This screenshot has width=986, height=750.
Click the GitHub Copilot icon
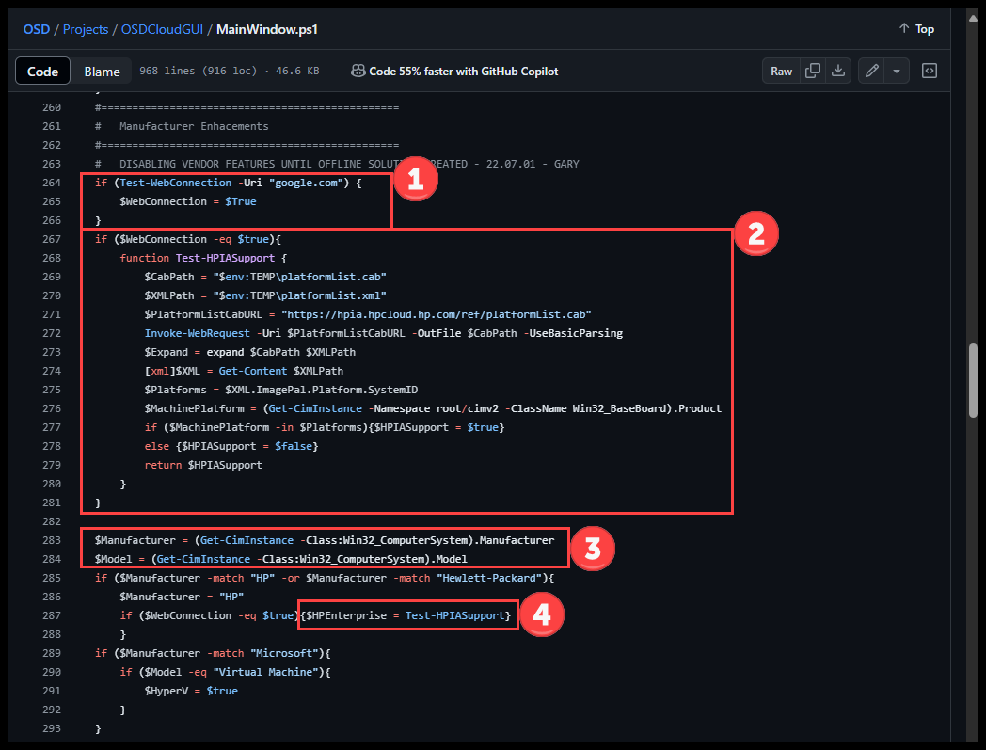click(x=358, y=72)
